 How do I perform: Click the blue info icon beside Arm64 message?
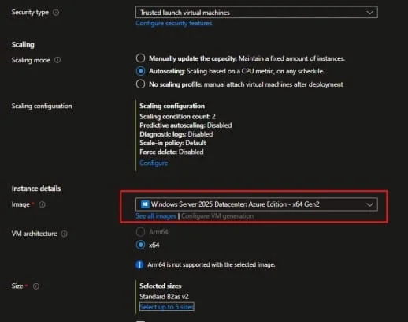[x=139, y=264]
